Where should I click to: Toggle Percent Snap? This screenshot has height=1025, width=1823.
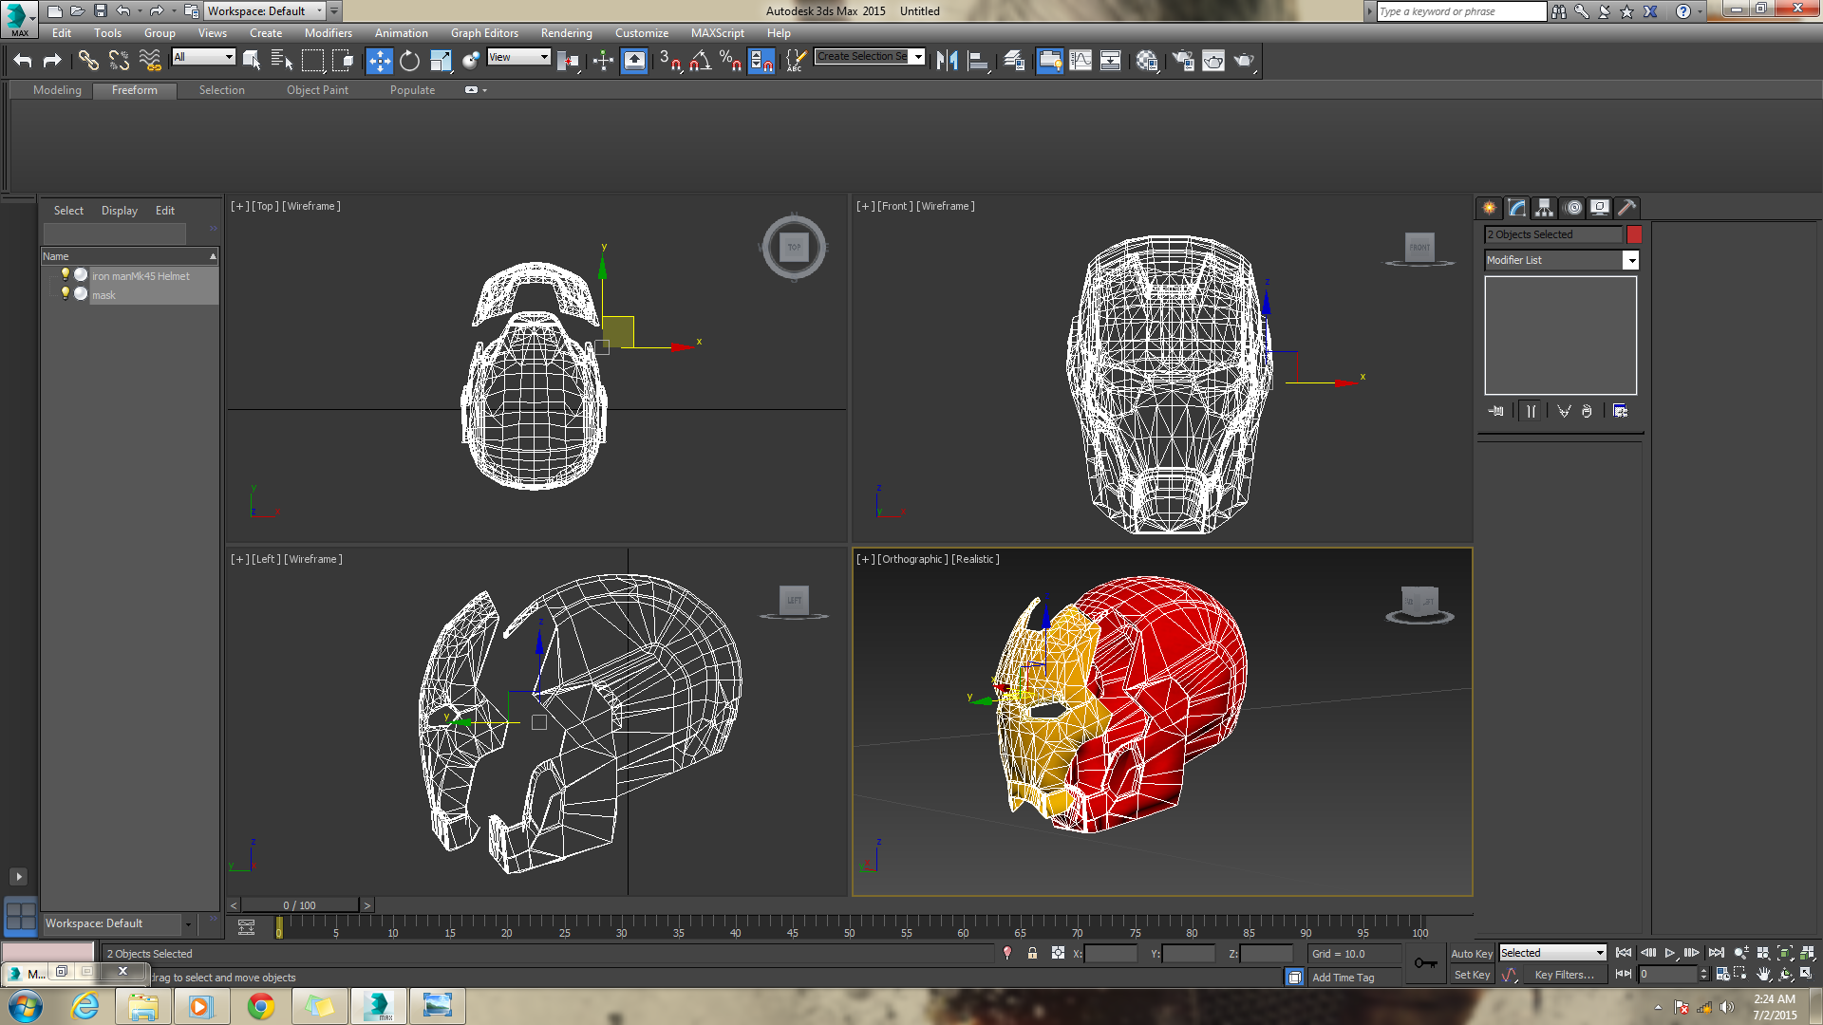[730, 61]
